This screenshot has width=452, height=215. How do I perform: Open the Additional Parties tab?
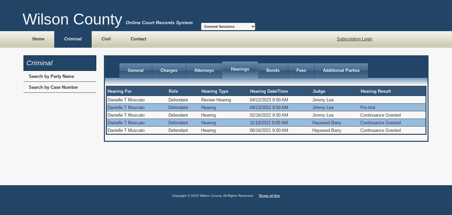click(341, 71)
